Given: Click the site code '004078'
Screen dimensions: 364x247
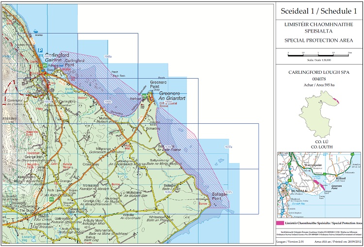Looking at the screenshot, I should click(318, 79).
